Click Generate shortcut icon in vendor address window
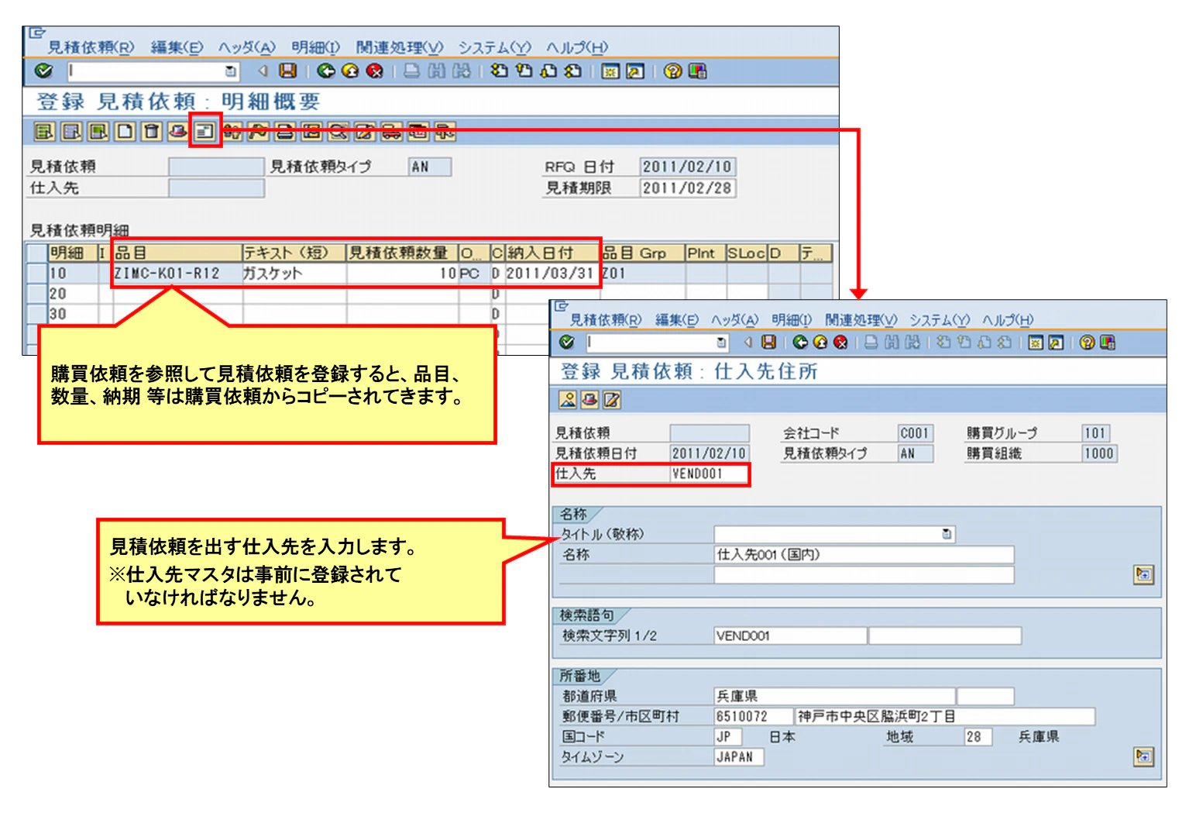 click(1055, 342)
